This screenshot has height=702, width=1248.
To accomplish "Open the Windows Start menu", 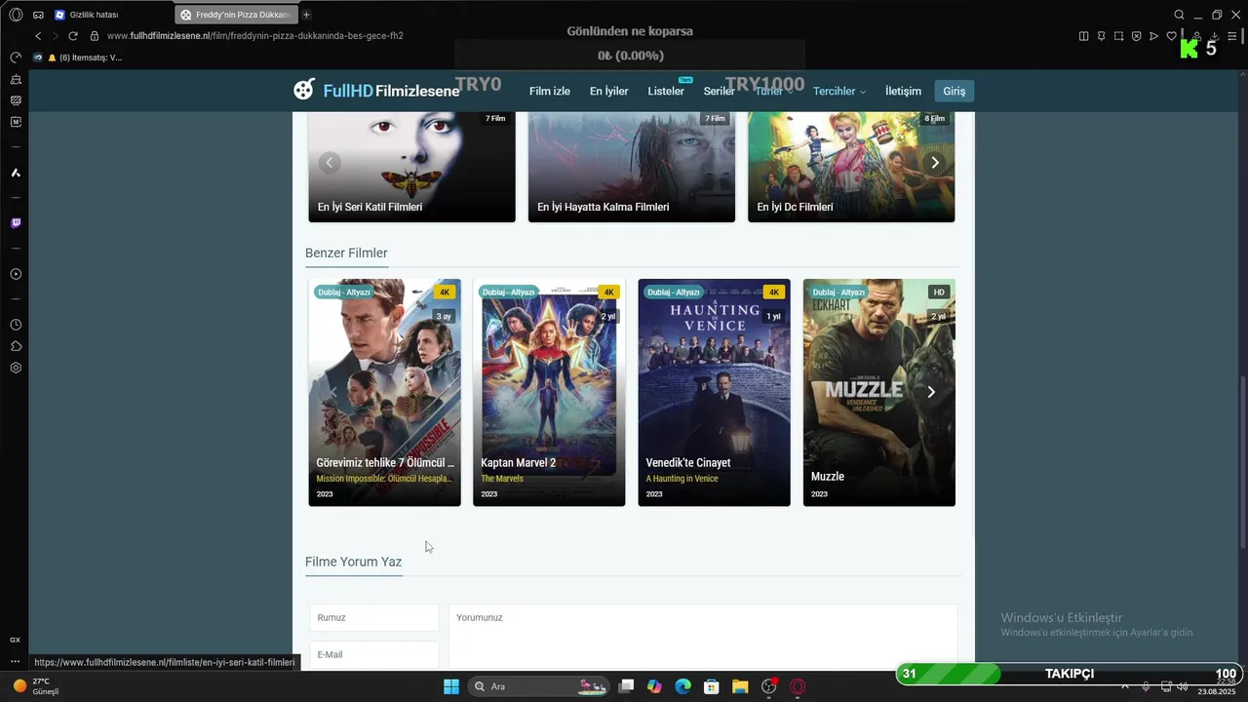I will point(451,686).
